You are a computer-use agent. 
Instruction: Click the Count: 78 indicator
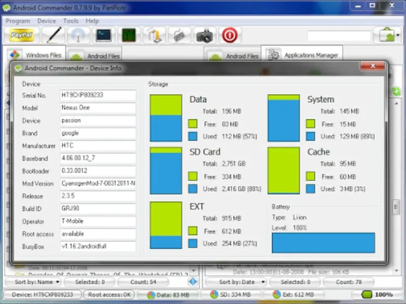tap(349, 282)
